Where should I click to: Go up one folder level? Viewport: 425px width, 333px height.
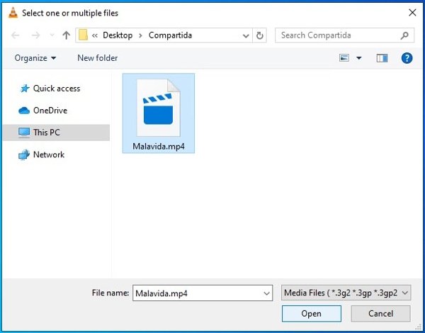point(67,35)
